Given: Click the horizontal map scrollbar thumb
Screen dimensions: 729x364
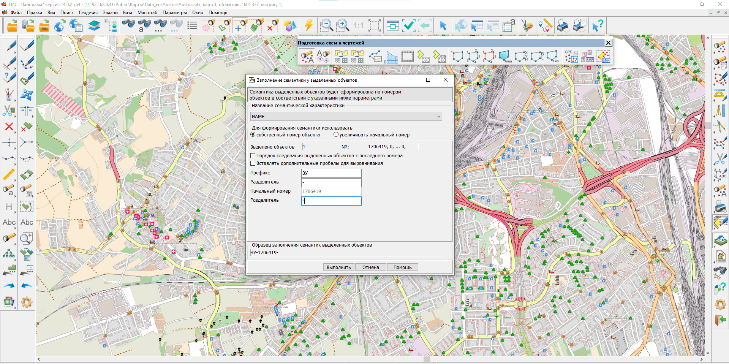Looking at the screenshot, I should (x=427, y=359).
